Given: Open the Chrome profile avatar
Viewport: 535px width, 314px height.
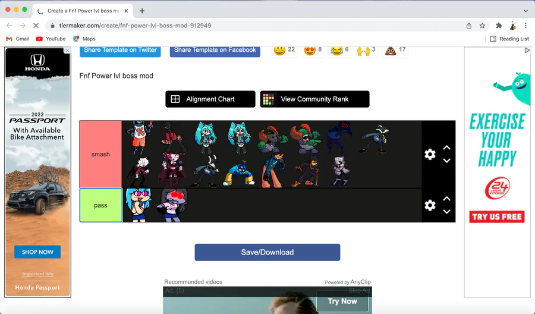Looking at the screenshot, I should coord(512,26).
